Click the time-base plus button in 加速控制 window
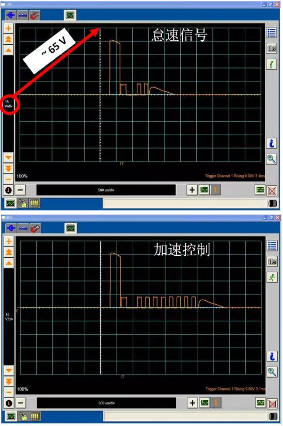This screenshot has width=283, height=426. pyautogui.click(x=193, y=403)
